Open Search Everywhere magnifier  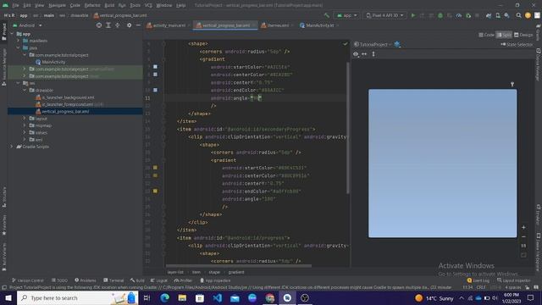[x=518, y=15]
